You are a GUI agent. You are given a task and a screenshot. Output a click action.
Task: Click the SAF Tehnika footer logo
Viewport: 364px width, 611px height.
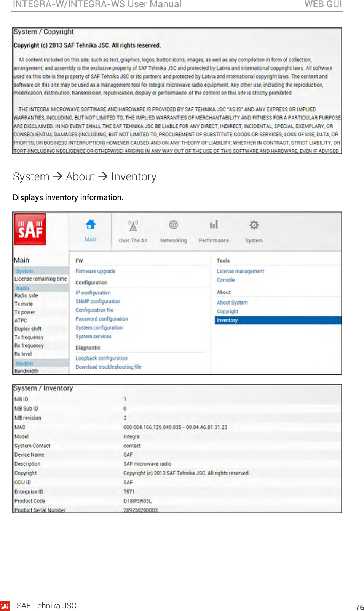pyautogui.click(x=5, y=606)
